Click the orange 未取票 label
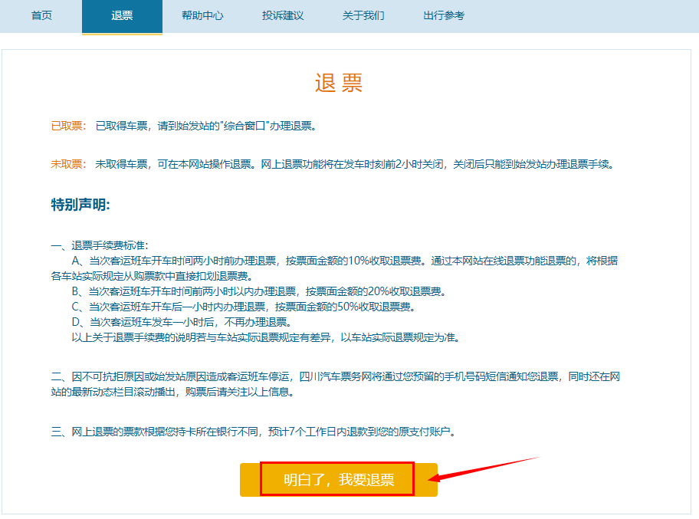This screenshot has width=699, height=519. (x=68, y=164)
